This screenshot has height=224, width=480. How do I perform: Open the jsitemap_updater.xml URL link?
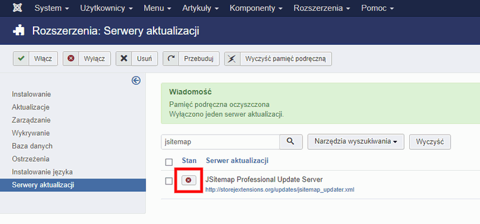tap(280, 189)
